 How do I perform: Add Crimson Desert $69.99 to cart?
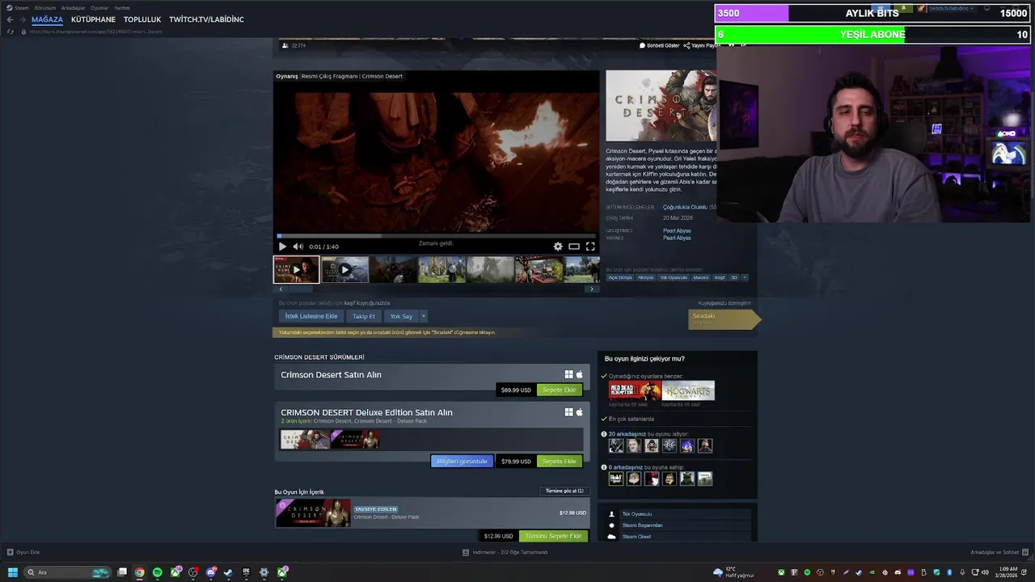560,390
